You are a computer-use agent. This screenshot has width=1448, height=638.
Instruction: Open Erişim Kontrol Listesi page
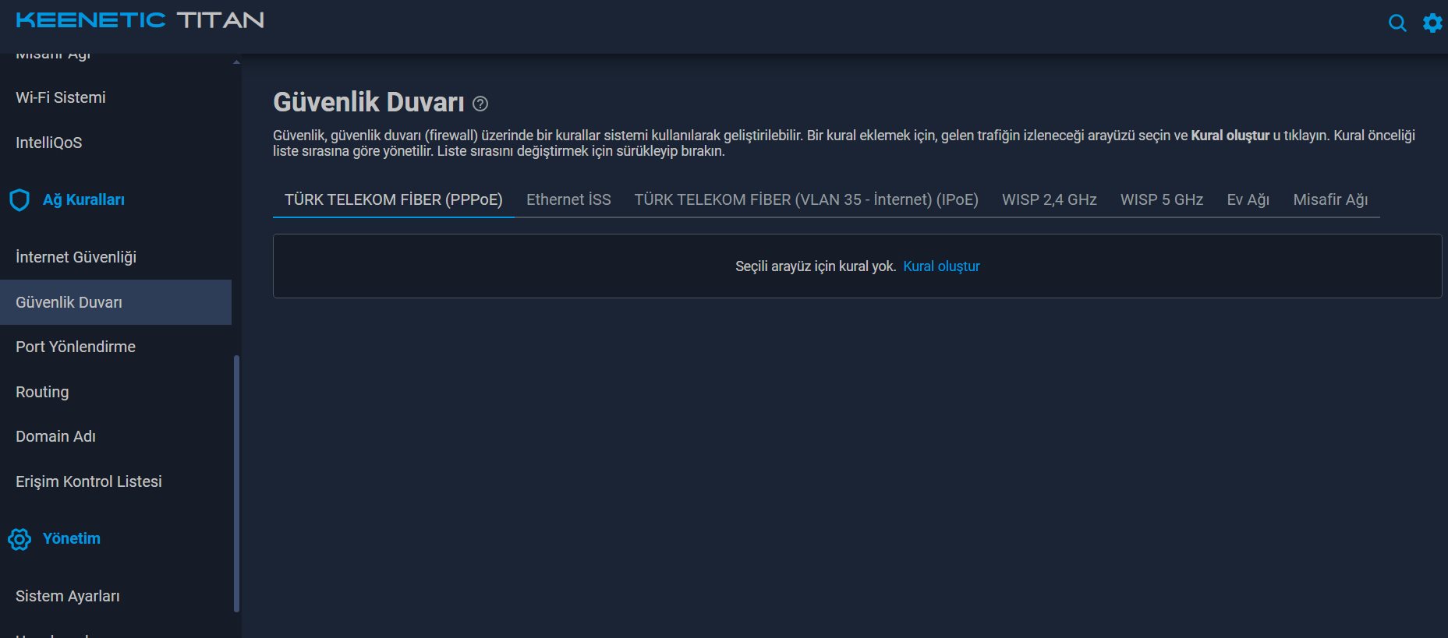[115, 481]
